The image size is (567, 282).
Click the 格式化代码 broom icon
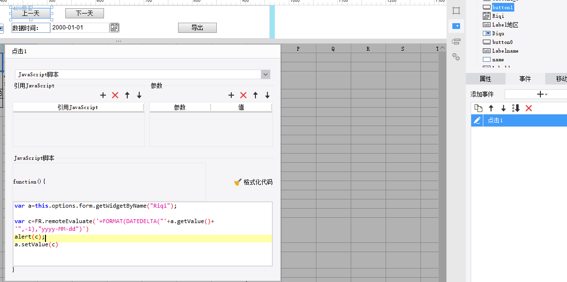(238, 183)
